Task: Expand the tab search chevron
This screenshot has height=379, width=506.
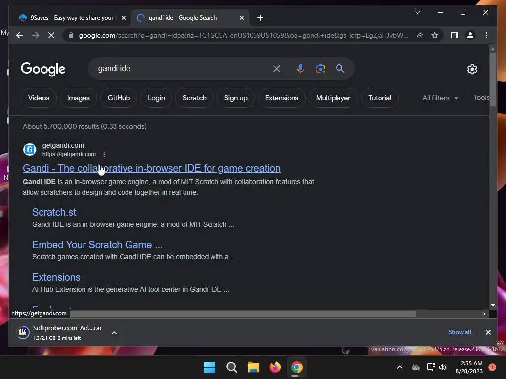Action: coord(417,12)
